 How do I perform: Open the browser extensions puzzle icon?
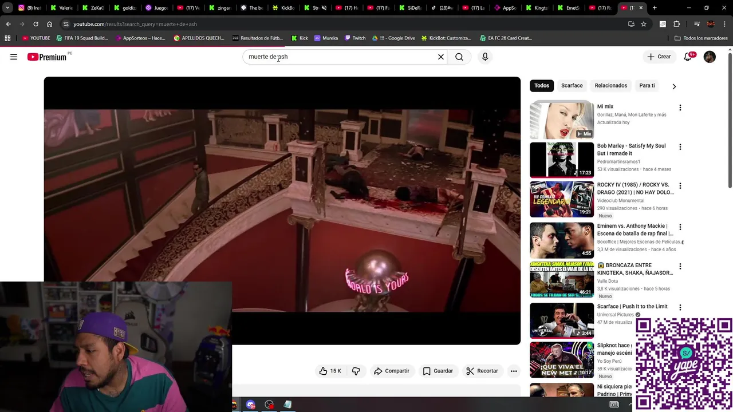click(677, 24)
